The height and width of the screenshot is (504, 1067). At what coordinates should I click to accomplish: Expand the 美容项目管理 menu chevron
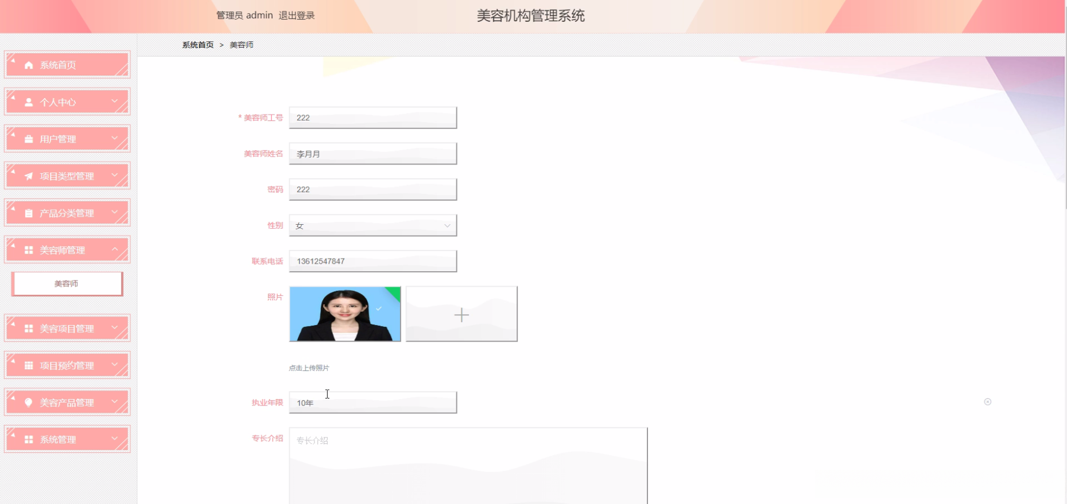115,328
